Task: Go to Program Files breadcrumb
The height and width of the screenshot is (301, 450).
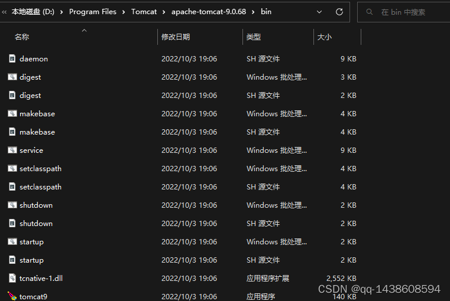Action: tap(93, 12)
